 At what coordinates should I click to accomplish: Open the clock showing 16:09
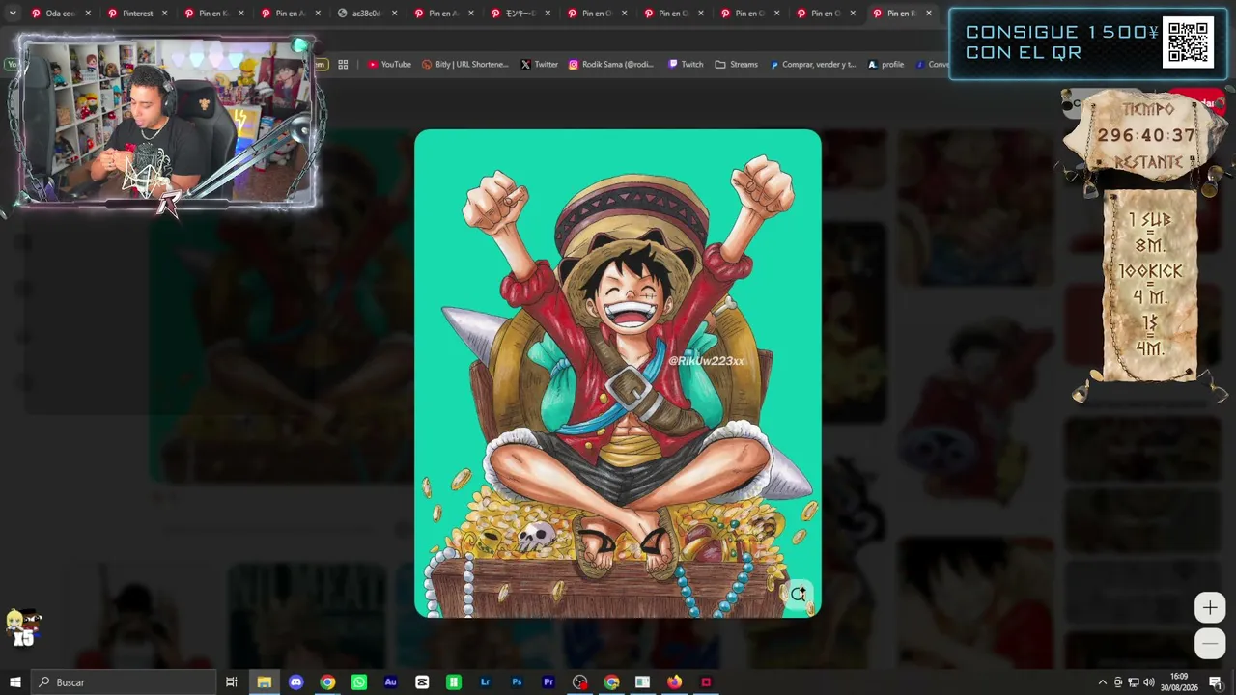pos(1179,682)
